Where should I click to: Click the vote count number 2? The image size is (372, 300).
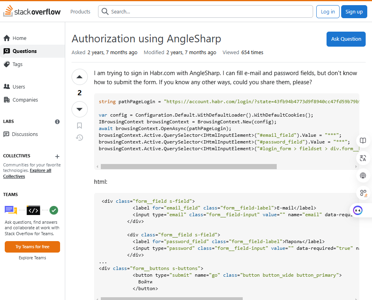[79, 93]
